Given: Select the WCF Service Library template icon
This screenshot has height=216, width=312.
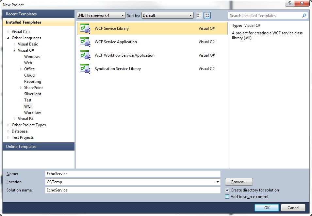Looking at the screenshot, I should tap(85, 28).
